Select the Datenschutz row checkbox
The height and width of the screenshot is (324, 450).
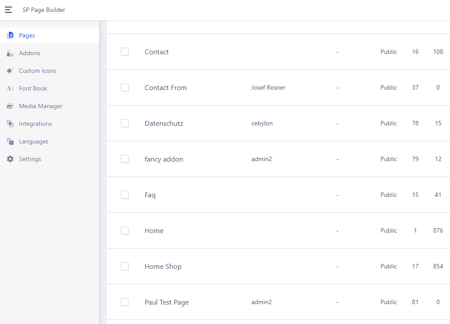(125, 123)
